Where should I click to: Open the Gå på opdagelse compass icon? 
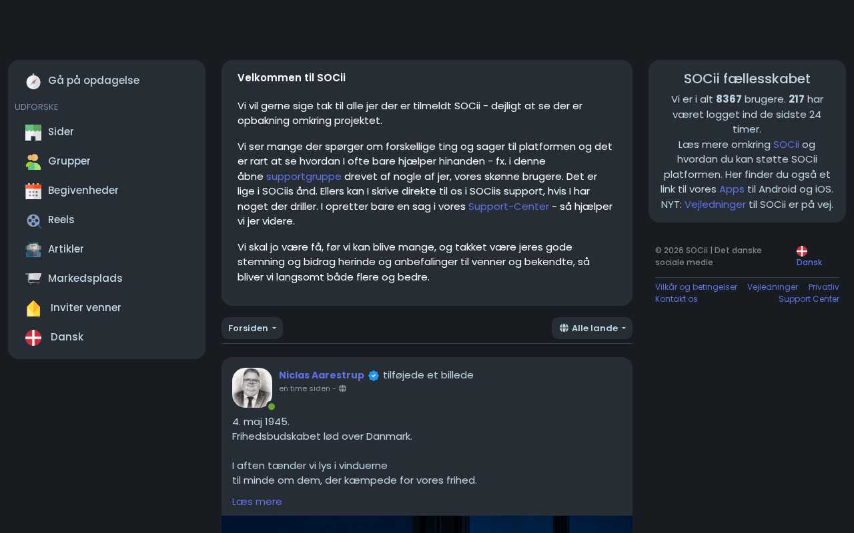click(33, 81)
